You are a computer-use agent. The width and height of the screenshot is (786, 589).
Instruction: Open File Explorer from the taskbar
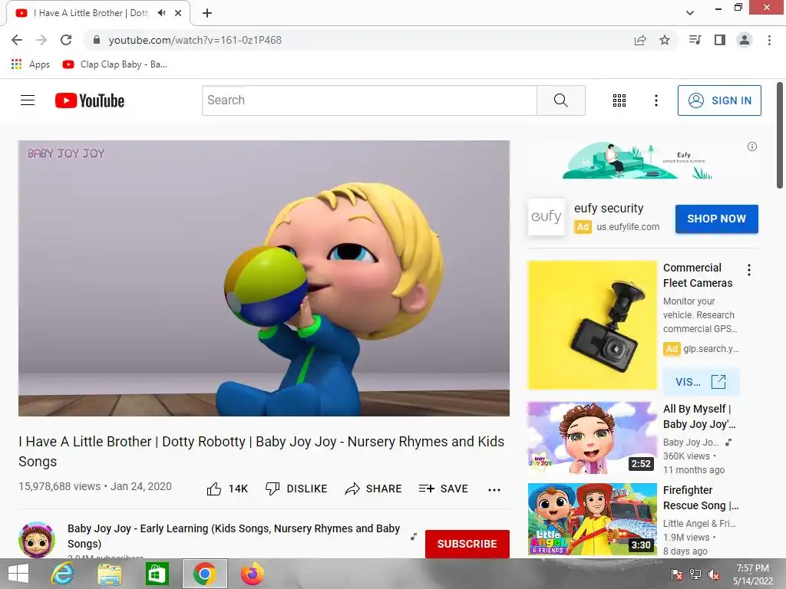(x=110, y=574)
